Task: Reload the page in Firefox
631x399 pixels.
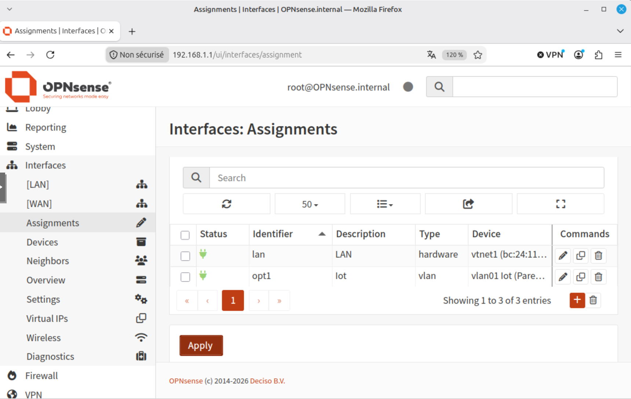Action: click(x=50, y=55)
